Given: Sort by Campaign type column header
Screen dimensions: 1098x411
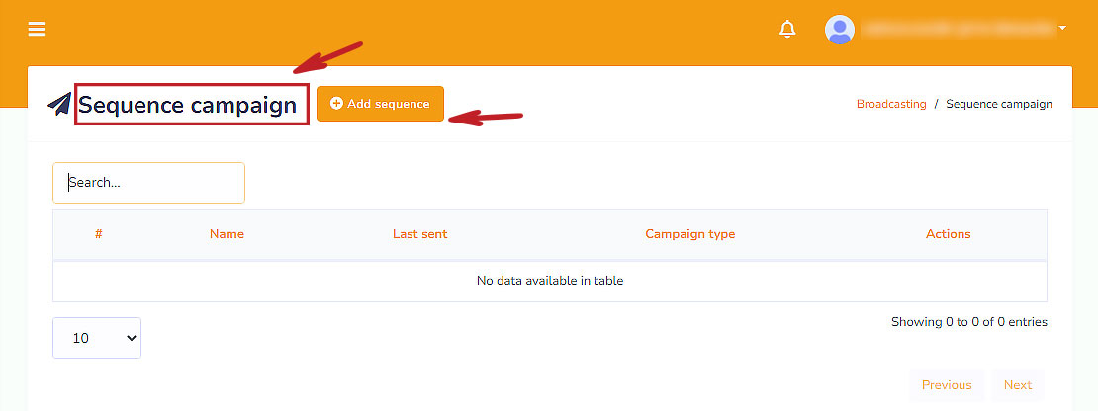Looking at the screenshot, I should click(689, 234).
